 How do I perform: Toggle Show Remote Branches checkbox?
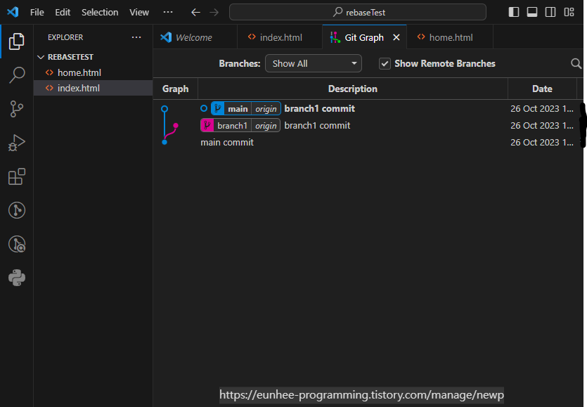pyautogui.click(x=385, y=64)
